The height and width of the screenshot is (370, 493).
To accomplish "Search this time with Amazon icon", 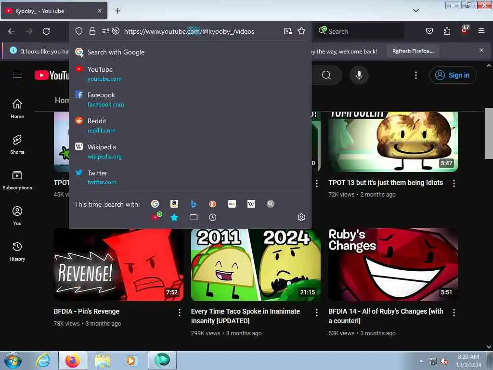I will 174,204.
